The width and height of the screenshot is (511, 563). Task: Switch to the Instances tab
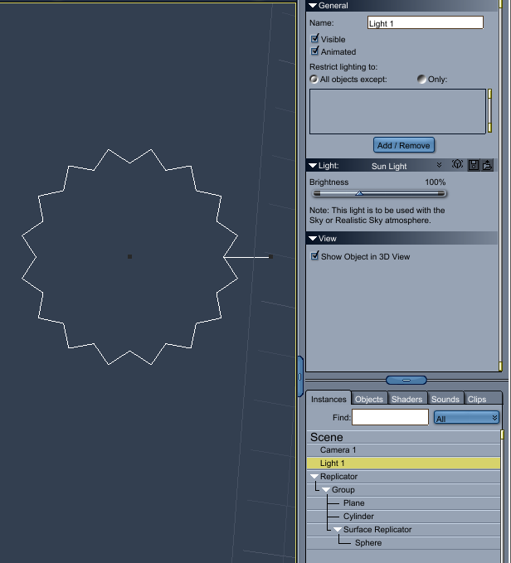click(328, 399)
